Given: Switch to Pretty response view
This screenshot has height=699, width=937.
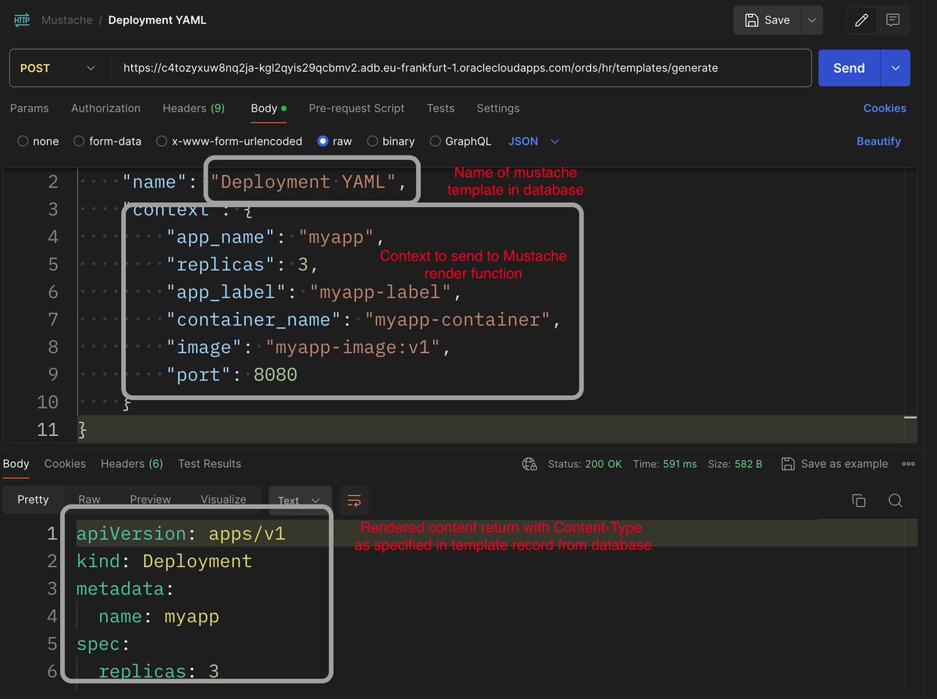Looking at the screenshot, I should tap(33, 500).
